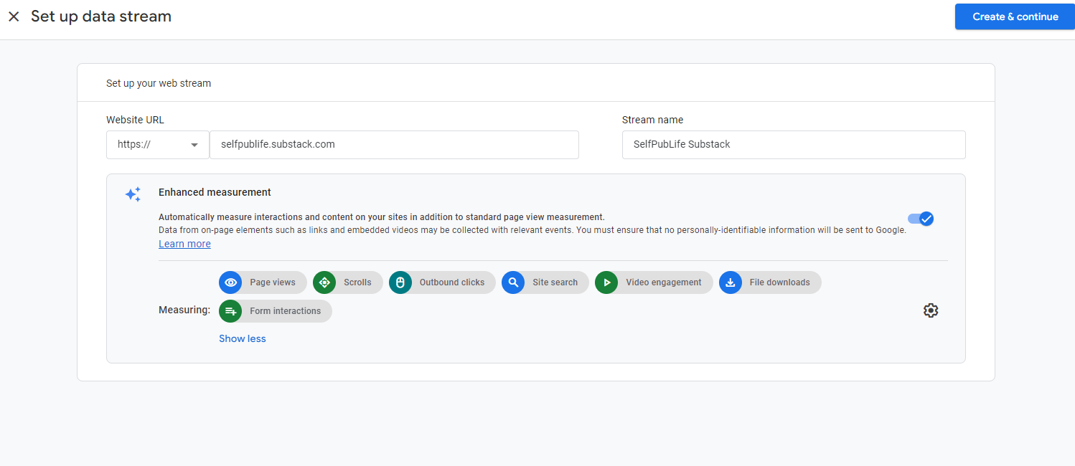Click the Enhanced measurement heading
The height and width of the screenshot is (466, 1075).
click(215, 192)
